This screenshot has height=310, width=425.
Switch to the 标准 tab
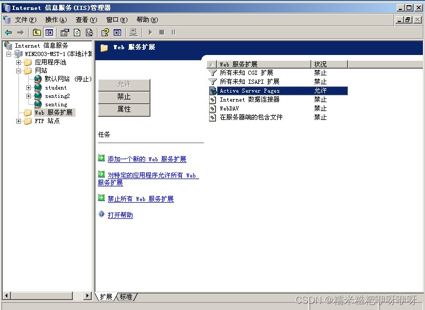[126, 297]
